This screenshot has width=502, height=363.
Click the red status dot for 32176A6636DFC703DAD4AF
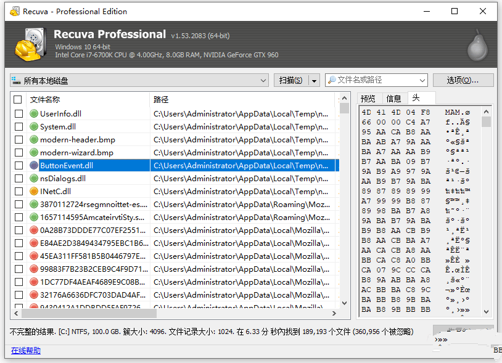tap(34, 295)
